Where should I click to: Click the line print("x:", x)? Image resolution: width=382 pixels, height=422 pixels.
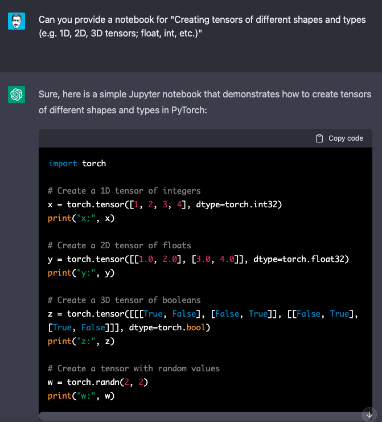pyautogui.click(x=81, y=218)
